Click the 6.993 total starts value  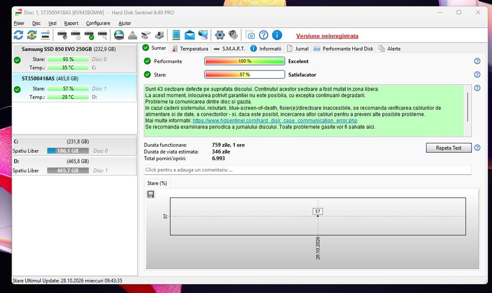(218, 158)
